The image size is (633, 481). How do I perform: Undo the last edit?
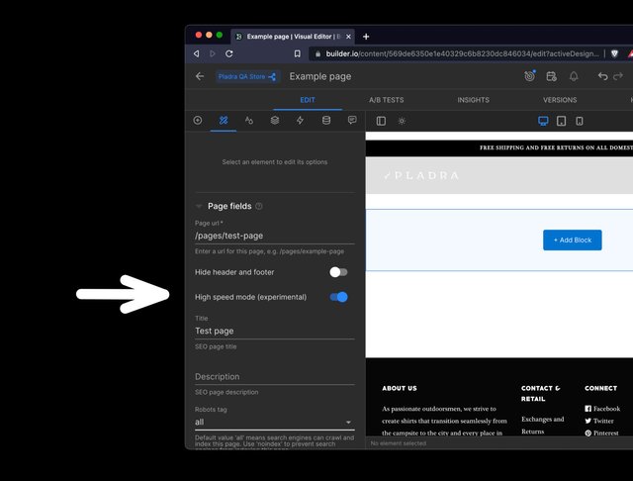(x=602, y=76)
